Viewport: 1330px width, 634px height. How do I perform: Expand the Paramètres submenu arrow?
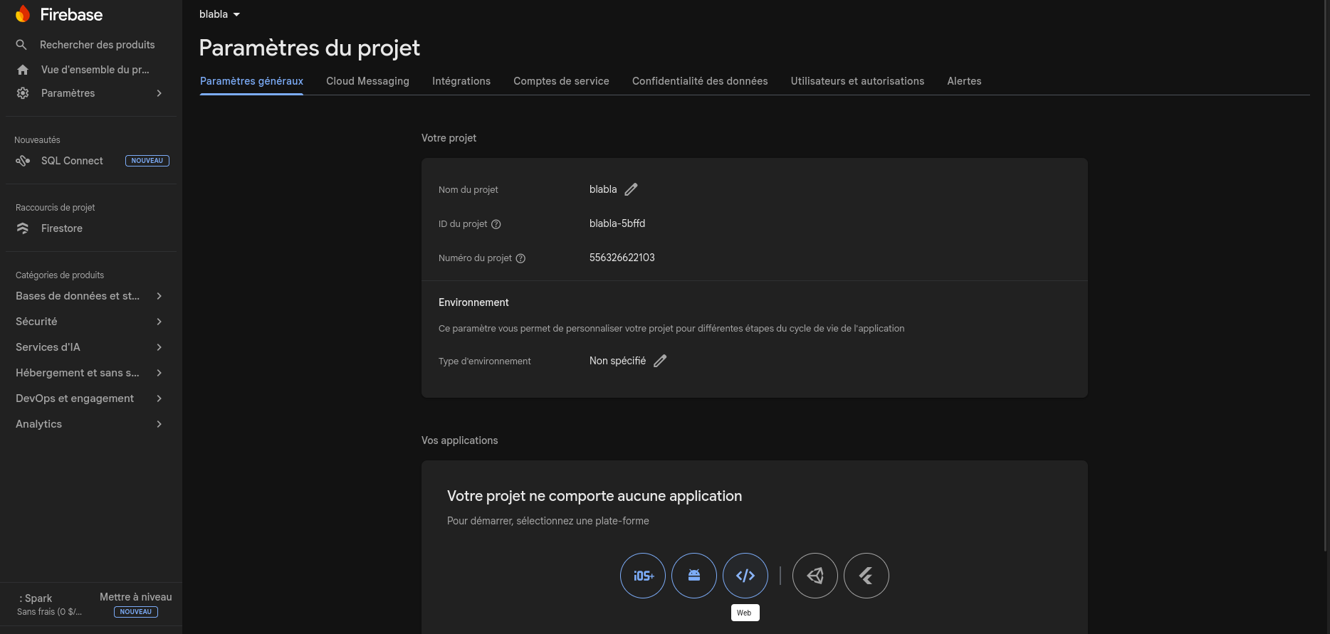159,93
